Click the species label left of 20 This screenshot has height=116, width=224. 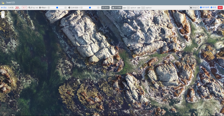[x=11, y=8]
